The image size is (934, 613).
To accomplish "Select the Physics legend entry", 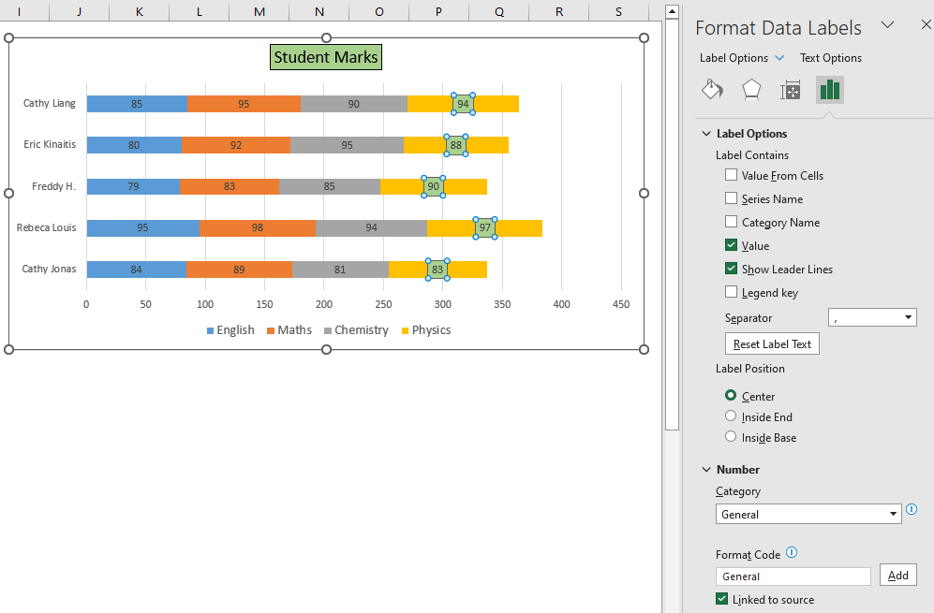I will click(426, 330).
